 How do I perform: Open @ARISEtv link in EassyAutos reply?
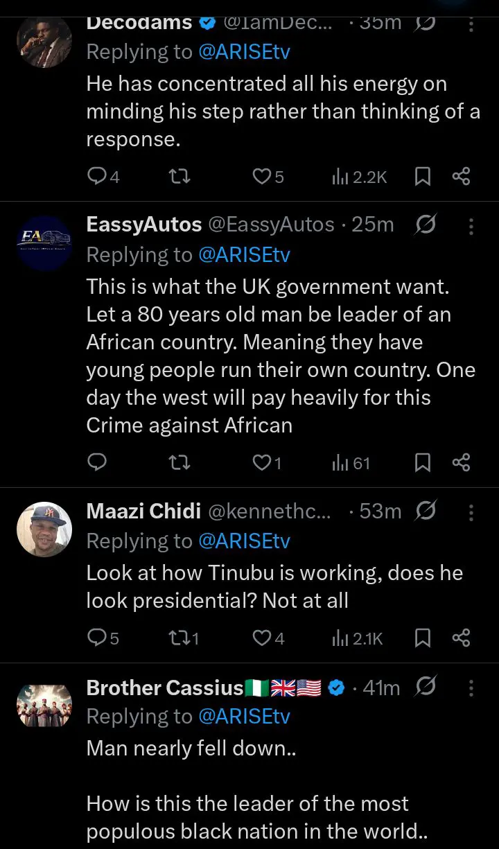point(244,255)
